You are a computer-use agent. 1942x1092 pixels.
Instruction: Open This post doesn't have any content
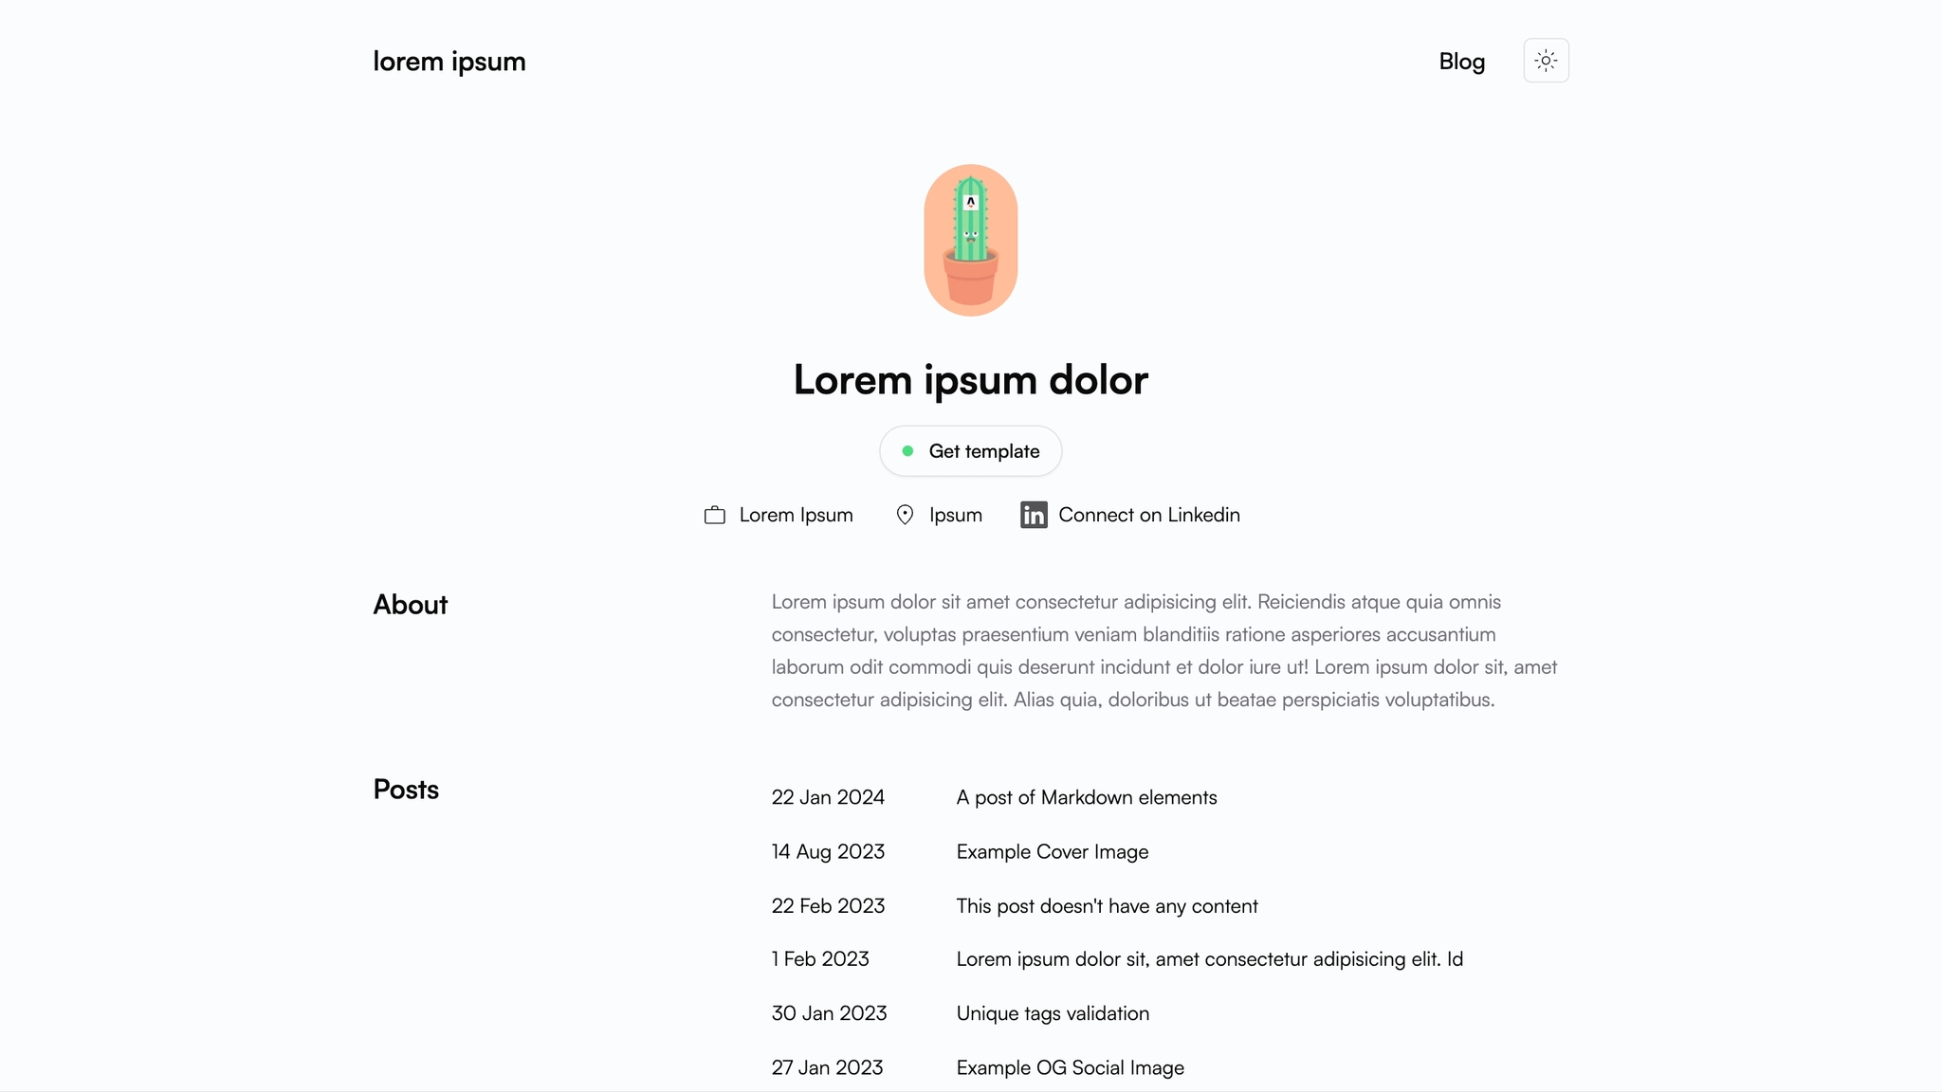point(1107,905)
